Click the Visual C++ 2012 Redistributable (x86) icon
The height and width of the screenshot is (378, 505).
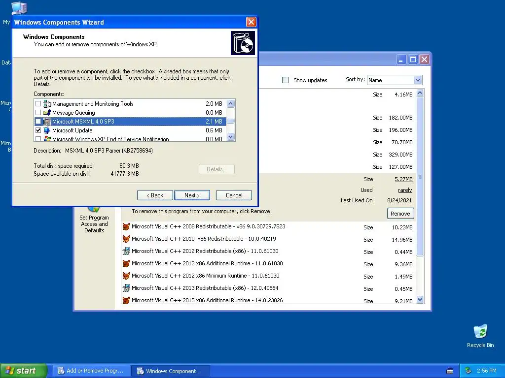coord(126,251)
